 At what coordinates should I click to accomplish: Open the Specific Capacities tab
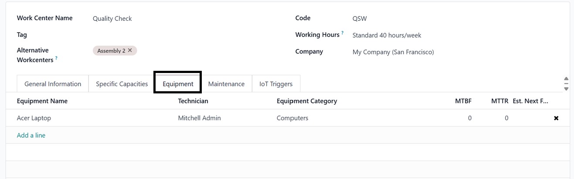(122, 84)
